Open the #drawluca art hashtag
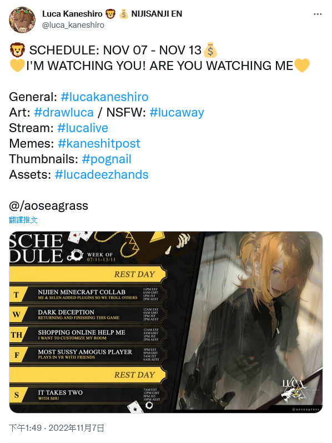Screen dimensions: 332x443 pyautogui.click(x=64, y=113)
